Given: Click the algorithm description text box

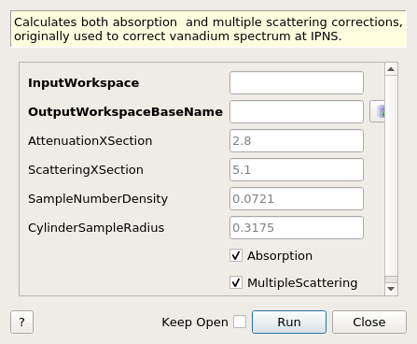Looking at the screenshot, I should 208,29.
